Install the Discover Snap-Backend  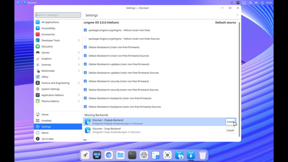coord(230,130)
